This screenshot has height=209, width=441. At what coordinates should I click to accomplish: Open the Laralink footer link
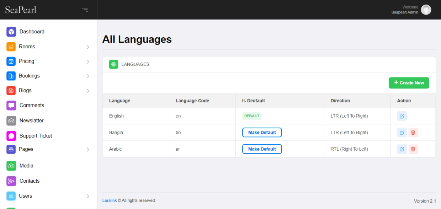(110, 200)
